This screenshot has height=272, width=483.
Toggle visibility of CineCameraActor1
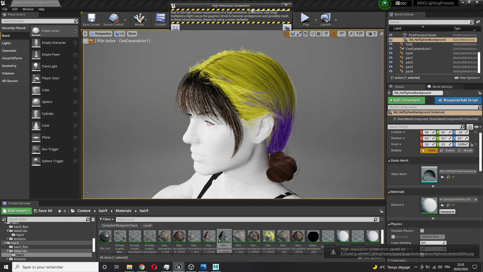click(391, 49)
